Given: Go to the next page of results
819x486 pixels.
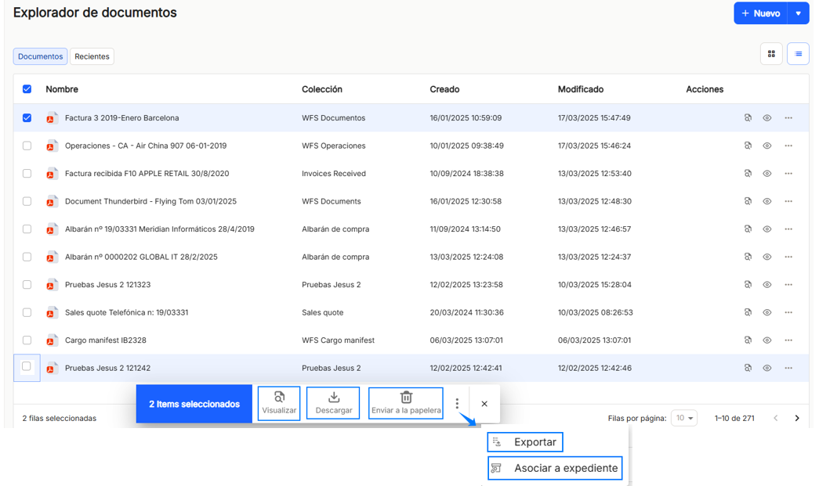Looking at the screenshot, I should [x=797, y=418].
